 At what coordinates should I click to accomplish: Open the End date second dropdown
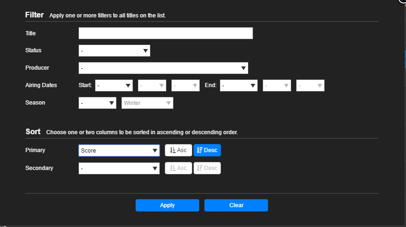(x=277, y=86)
